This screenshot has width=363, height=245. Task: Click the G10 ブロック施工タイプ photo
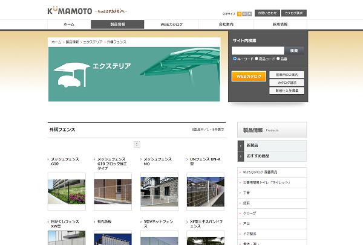tap(113, 192)
